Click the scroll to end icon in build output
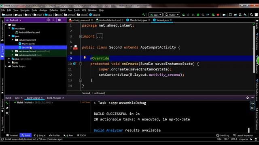The image size is (259, 145). (x=252, y=108)
